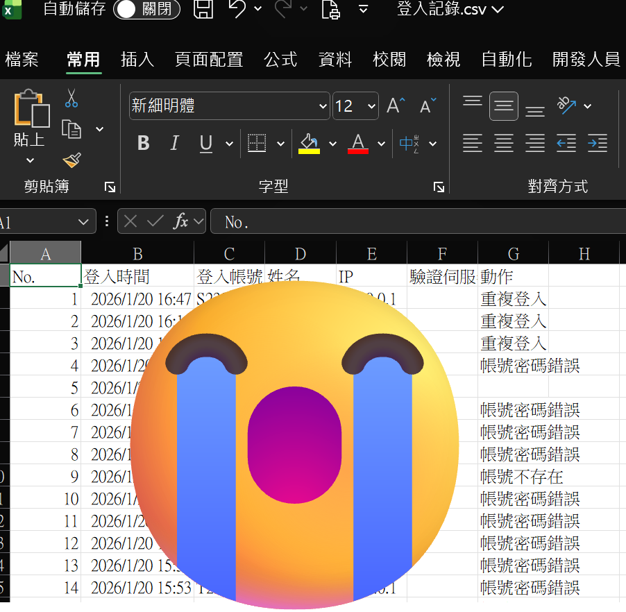Open the phonetic guide dropdown arrow
Viewport: 626px width, 612px height.
[x=433, y=144]
